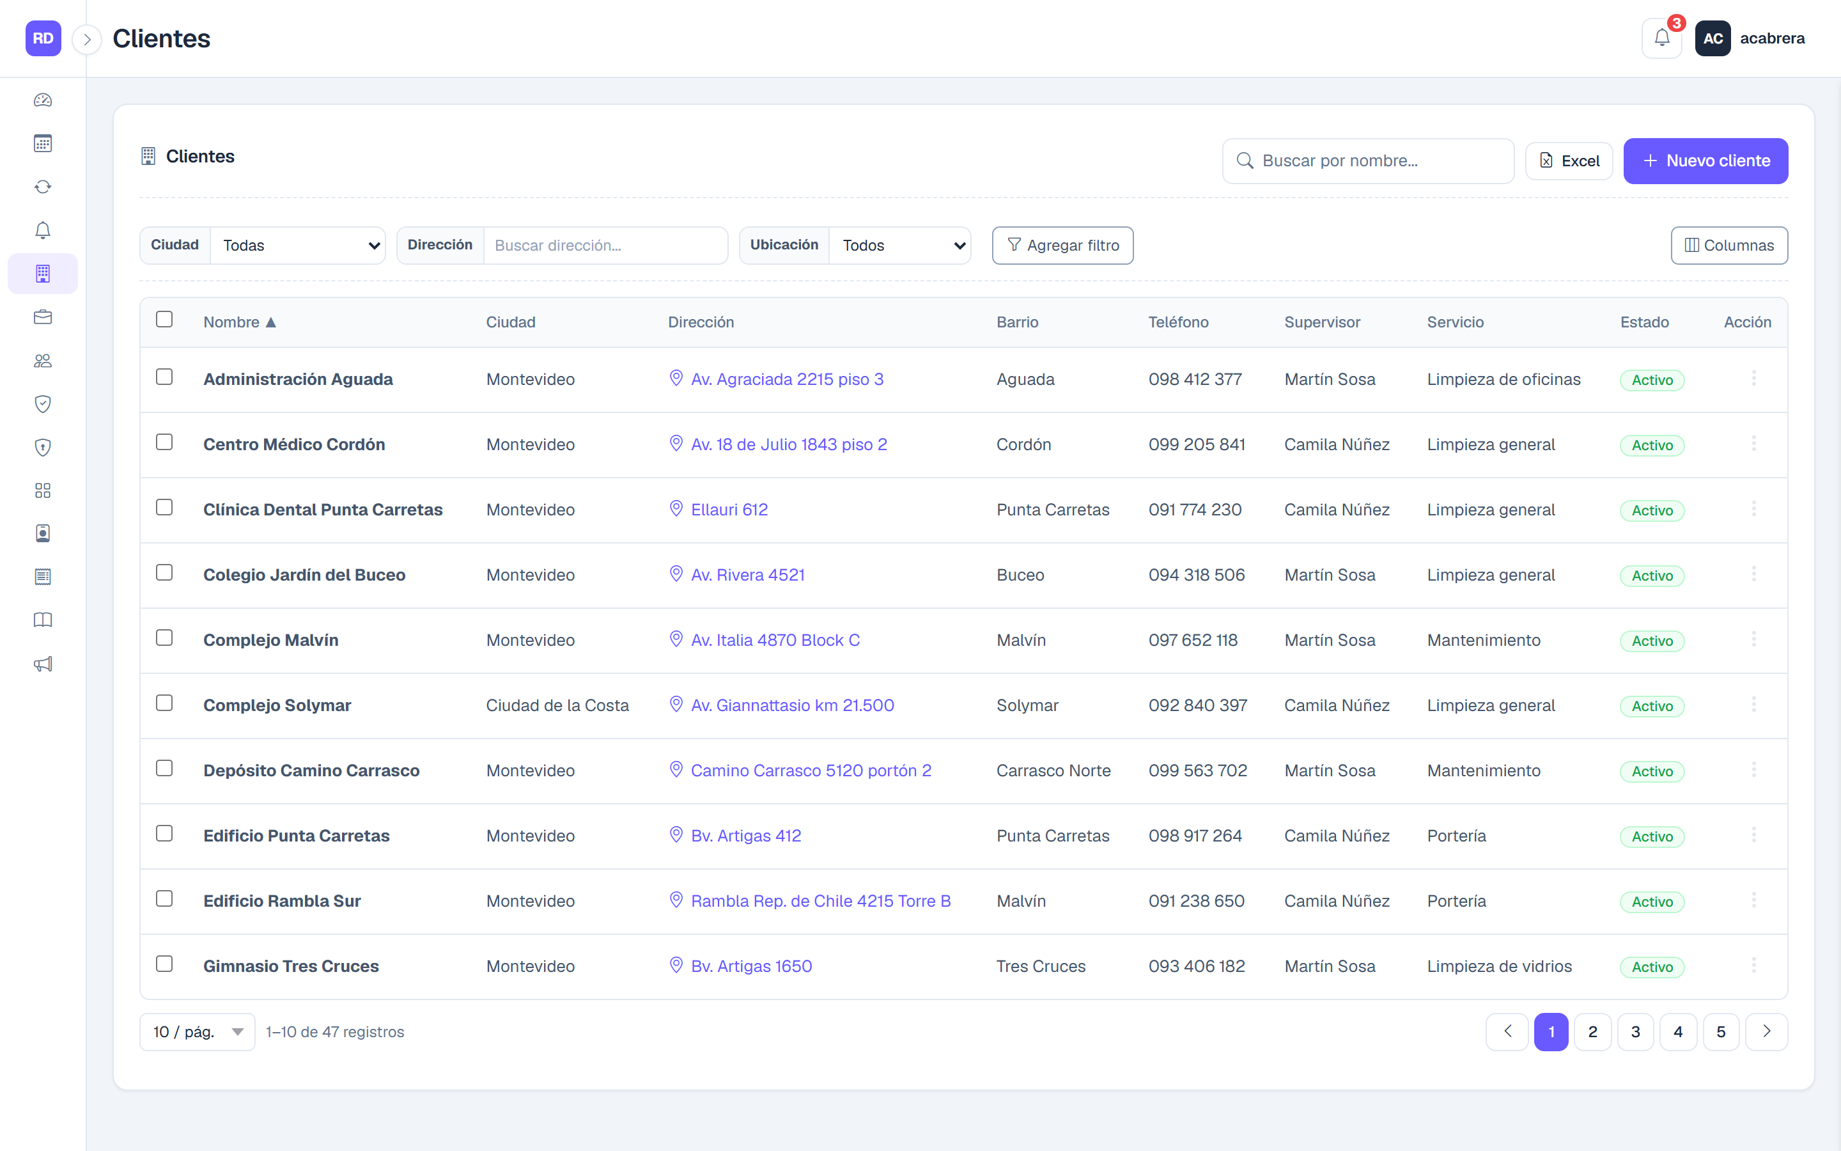Toggle the select-all checkbox in table header
Viewport: 1841px width, 1151px height.
164,319
